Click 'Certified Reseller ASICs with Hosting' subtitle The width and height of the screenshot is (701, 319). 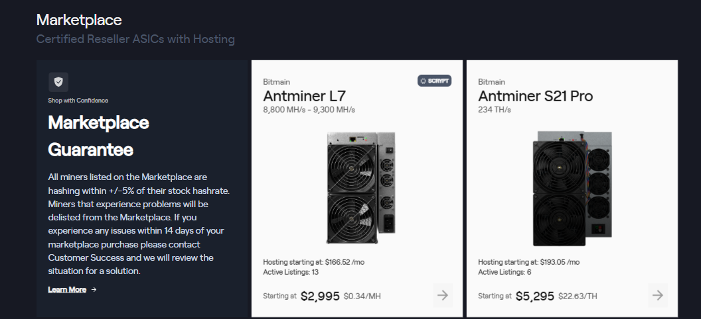pos(135,39)
